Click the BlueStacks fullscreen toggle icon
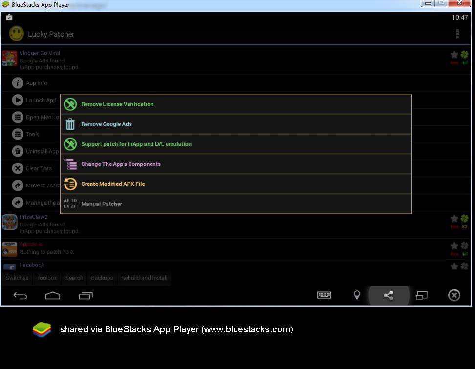 (422, 295)
